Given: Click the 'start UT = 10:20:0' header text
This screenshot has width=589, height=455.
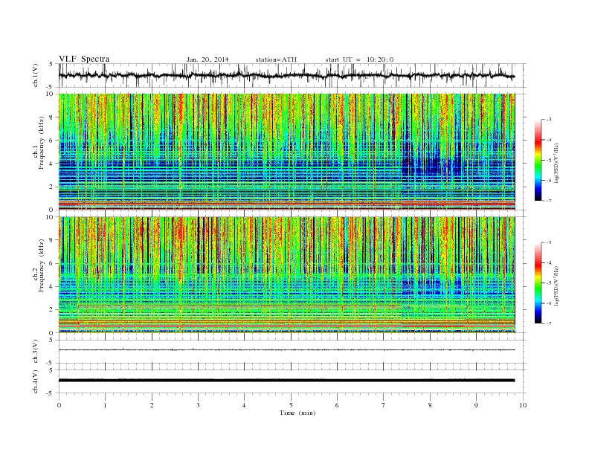Looking at the screenshot, I should coord(359,59).
